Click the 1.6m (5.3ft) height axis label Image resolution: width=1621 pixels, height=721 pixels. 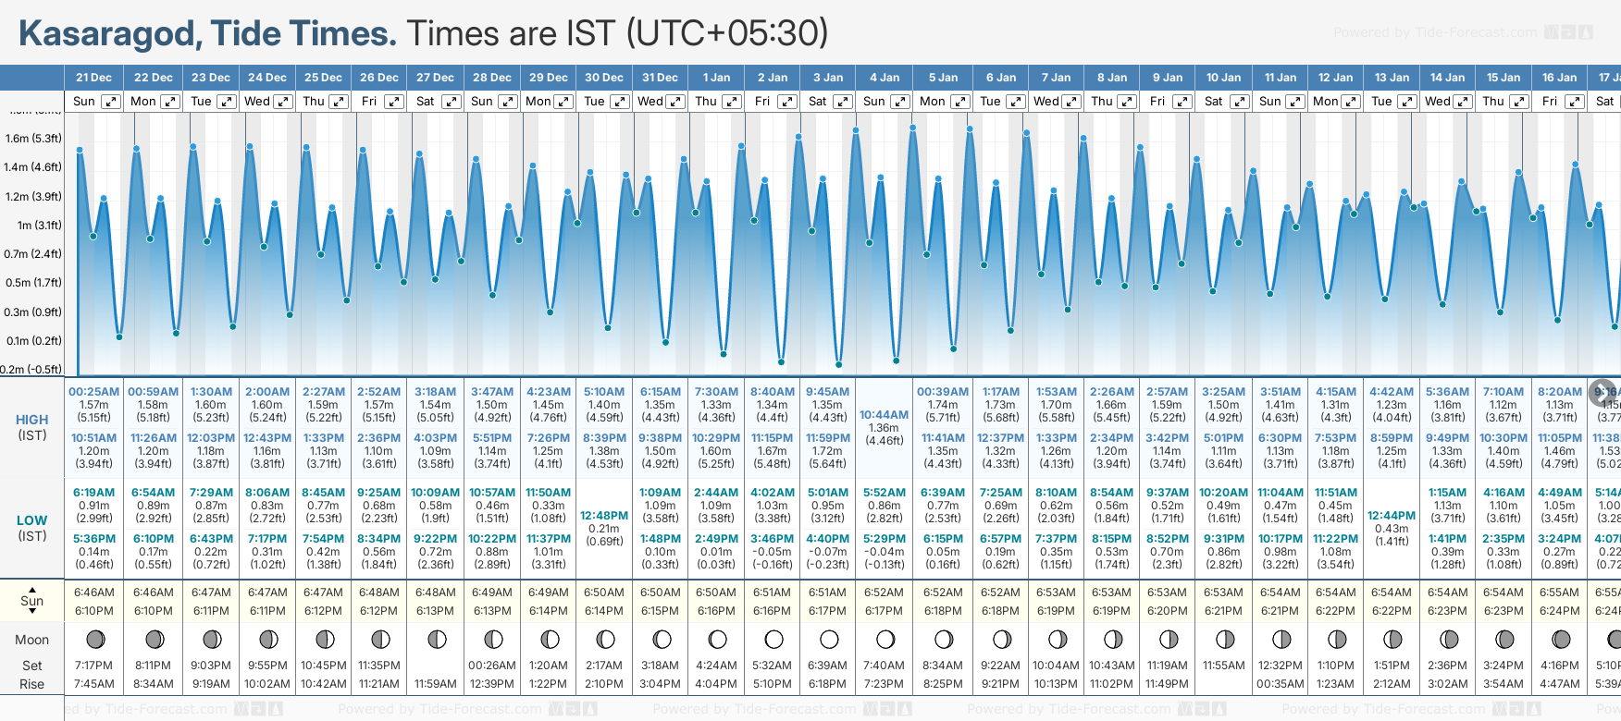pos(33,139)
